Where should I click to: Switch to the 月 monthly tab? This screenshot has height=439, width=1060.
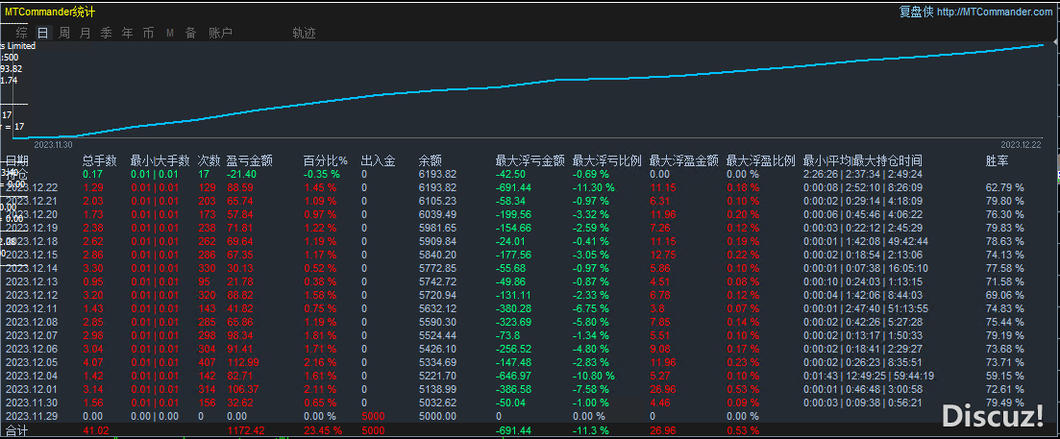pos(86,33)
